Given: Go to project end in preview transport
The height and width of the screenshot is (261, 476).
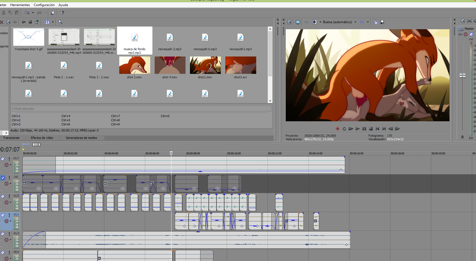Looking at the screenshot, I should tap(384, 129).
